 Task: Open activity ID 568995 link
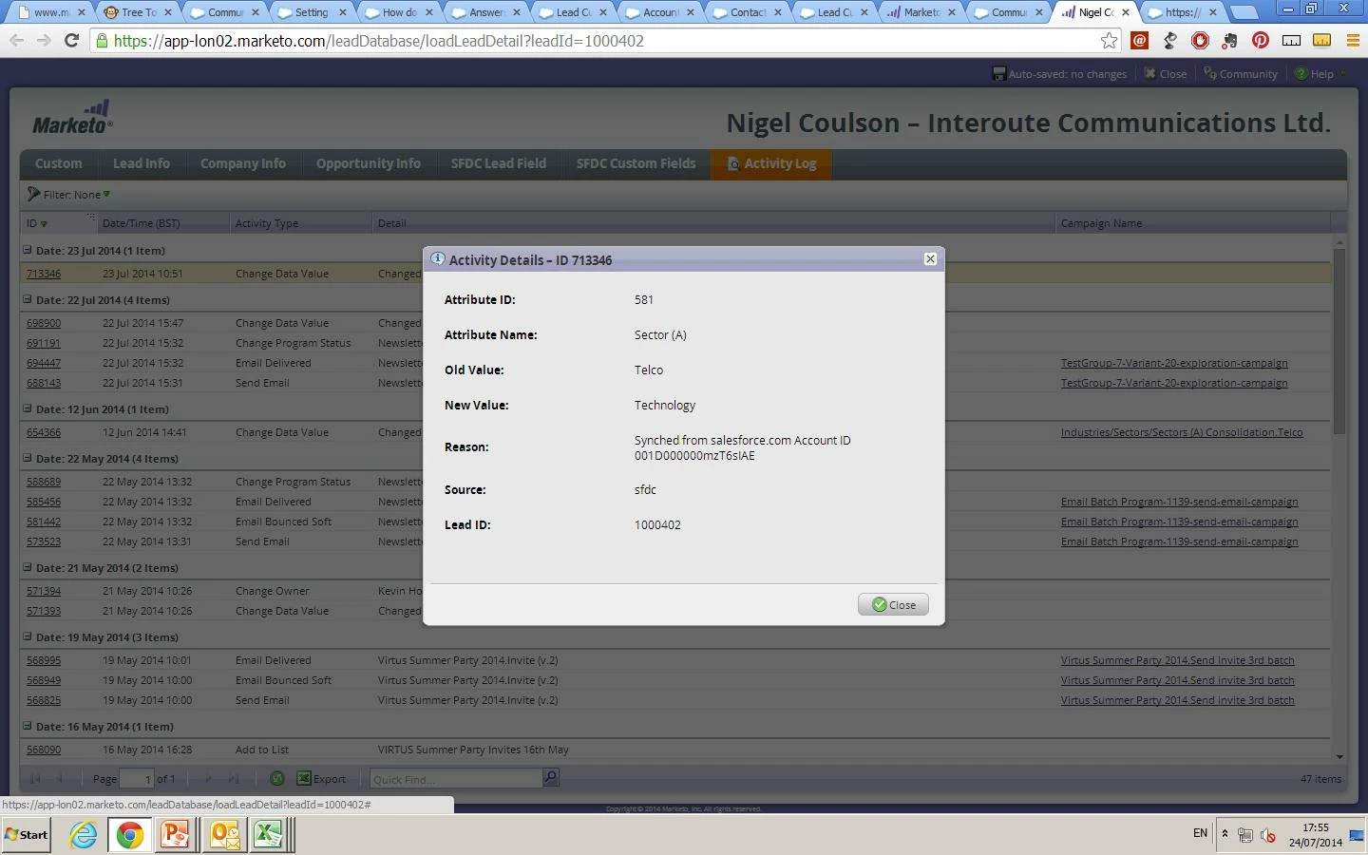(x=44, y=660)
